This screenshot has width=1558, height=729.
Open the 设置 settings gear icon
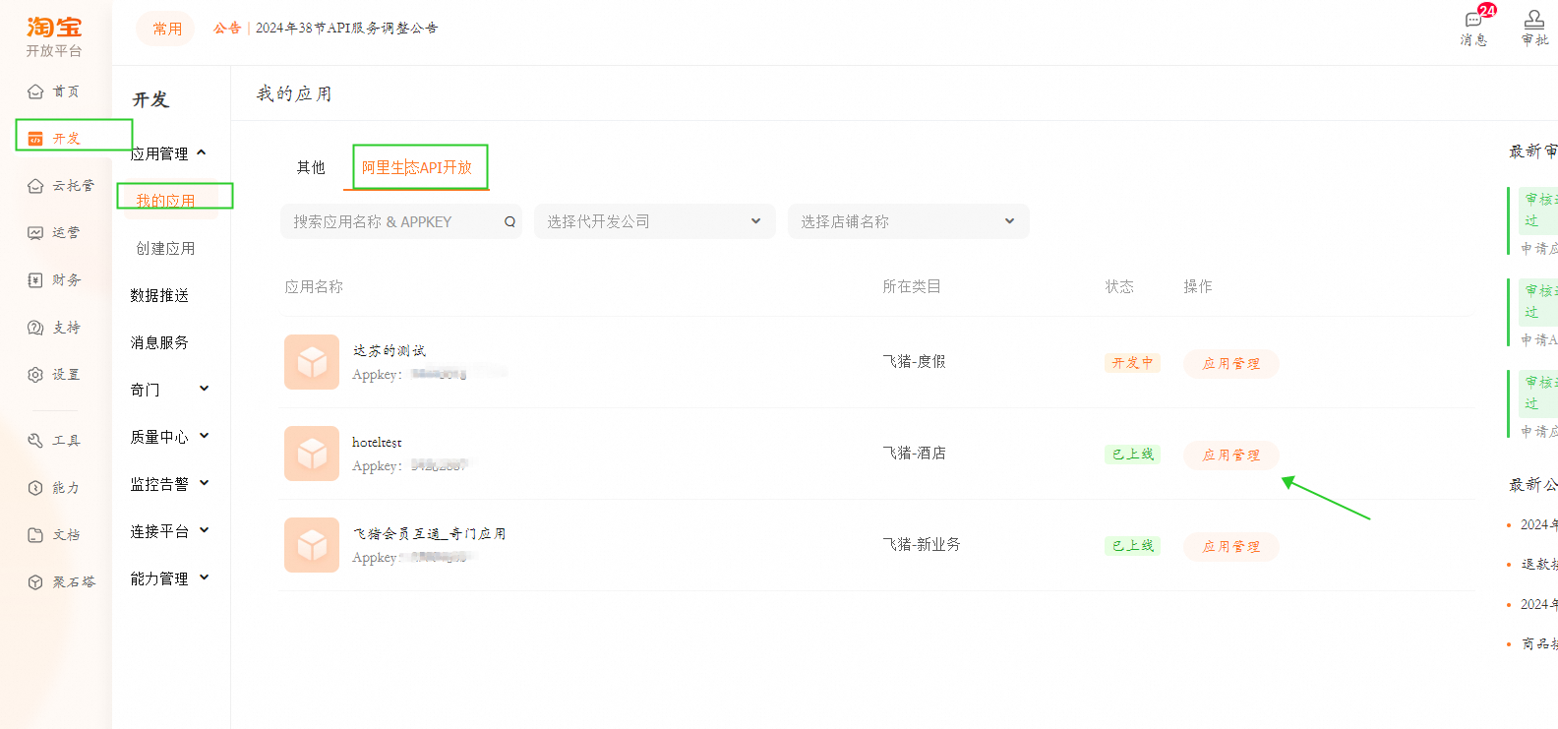(x=35, y=375)
